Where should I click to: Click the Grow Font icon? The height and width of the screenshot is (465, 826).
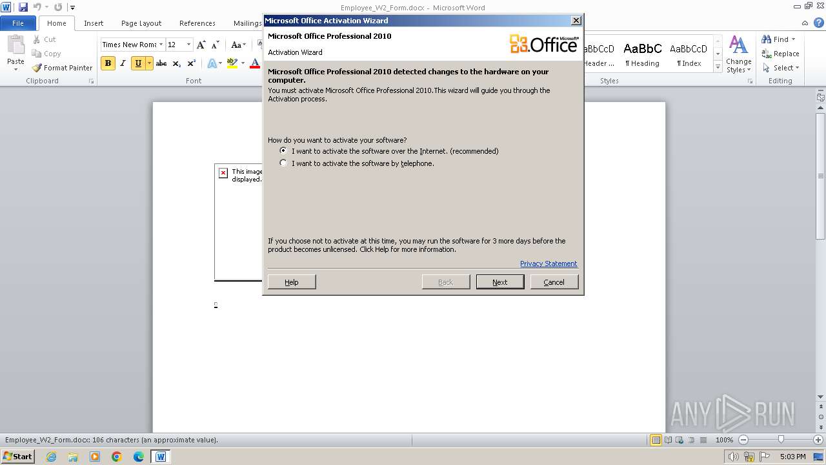[x=201, y=45]
